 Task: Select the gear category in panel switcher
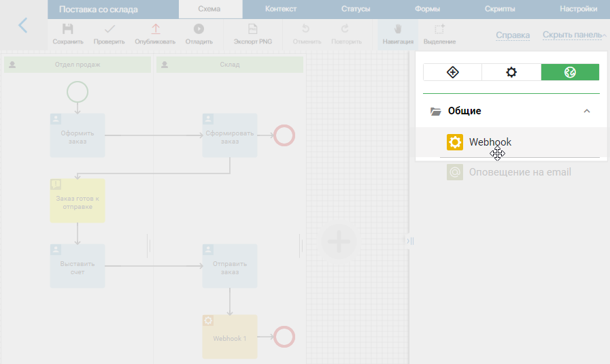tap(511, 72)
